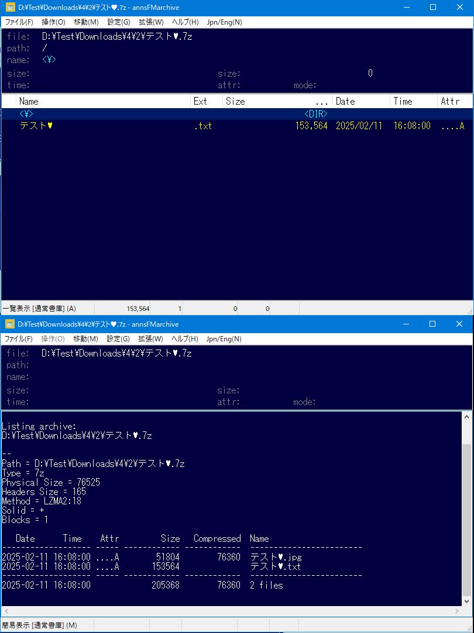The width and height of the screenshot is (474, 633).
Task: Open the ファイル(F) menu in the top window
Action: (x=19, y=22)
